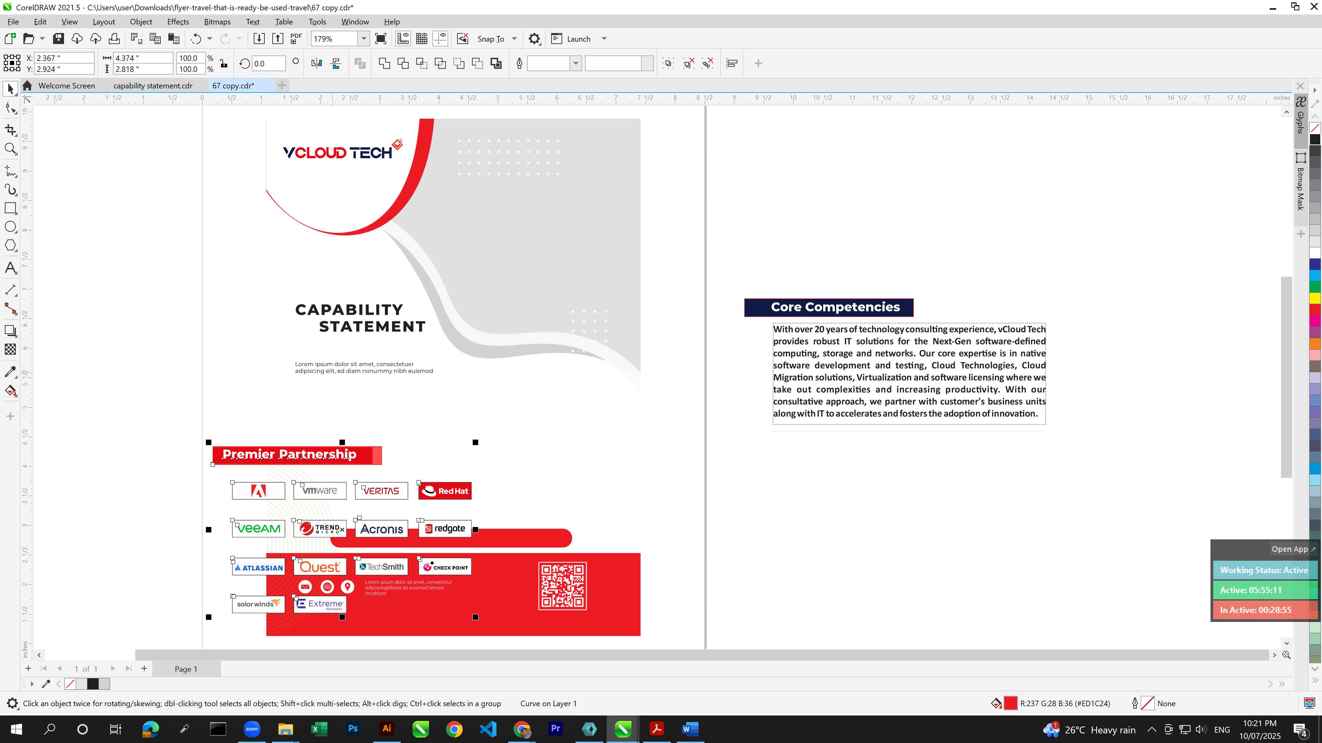Click the Weld shapes icon
The image size is (1322, 743).
pos(385,64)
